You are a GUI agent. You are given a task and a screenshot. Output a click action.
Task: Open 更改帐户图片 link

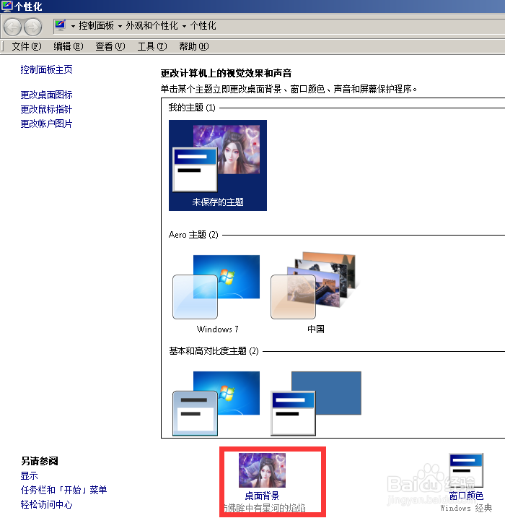46,124
